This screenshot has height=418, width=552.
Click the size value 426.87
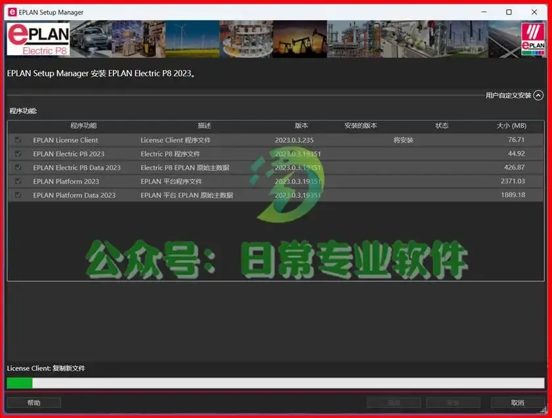coord(515,168)
